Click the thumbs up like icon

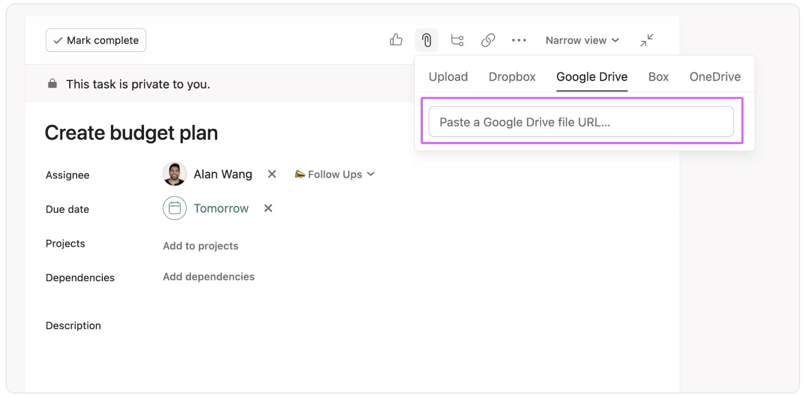(396, 40)
